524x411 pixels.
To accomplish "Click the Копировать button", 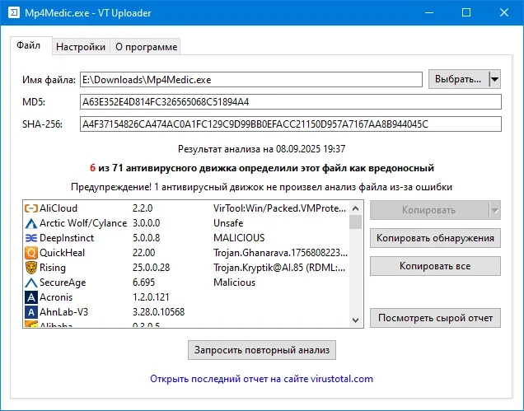I will pos(429,210).
